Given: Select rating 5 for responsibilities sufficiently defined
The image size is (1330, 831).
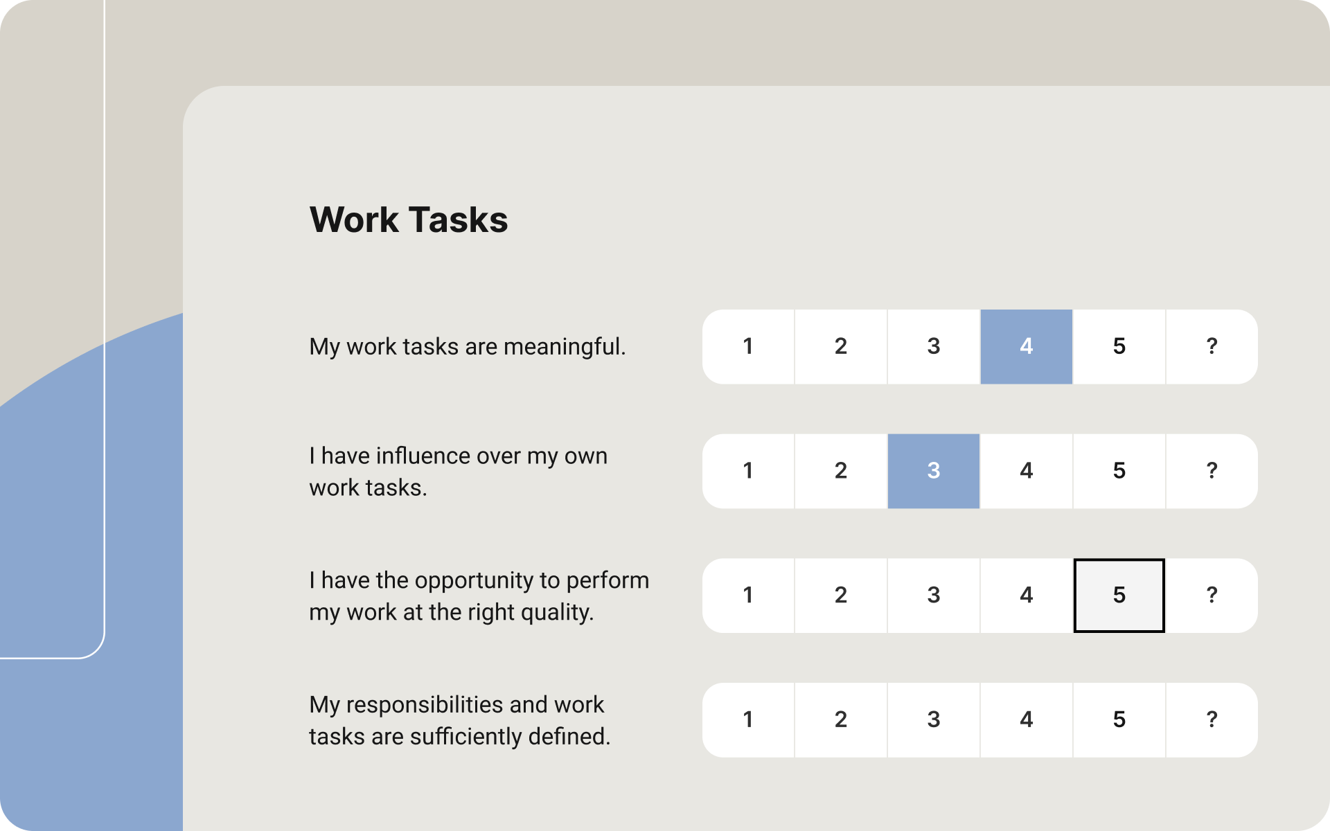Looking at the screenshot, I should pos(1119,720).
